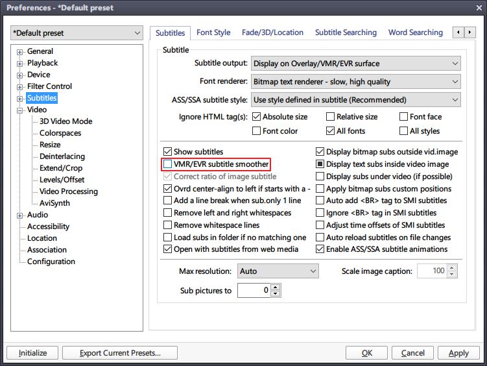Switch to the Font Style tab
The height and width of the screenshot is (366, 487).
click(213, 32)
